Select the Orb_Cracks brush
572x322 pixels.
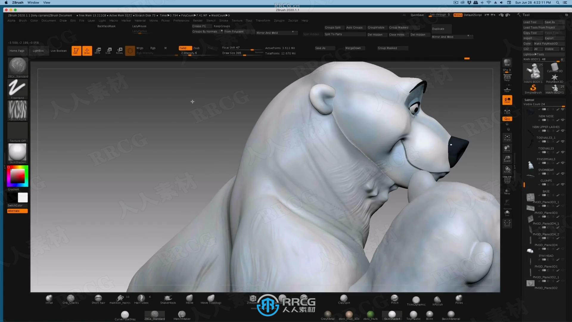[71, 299]
